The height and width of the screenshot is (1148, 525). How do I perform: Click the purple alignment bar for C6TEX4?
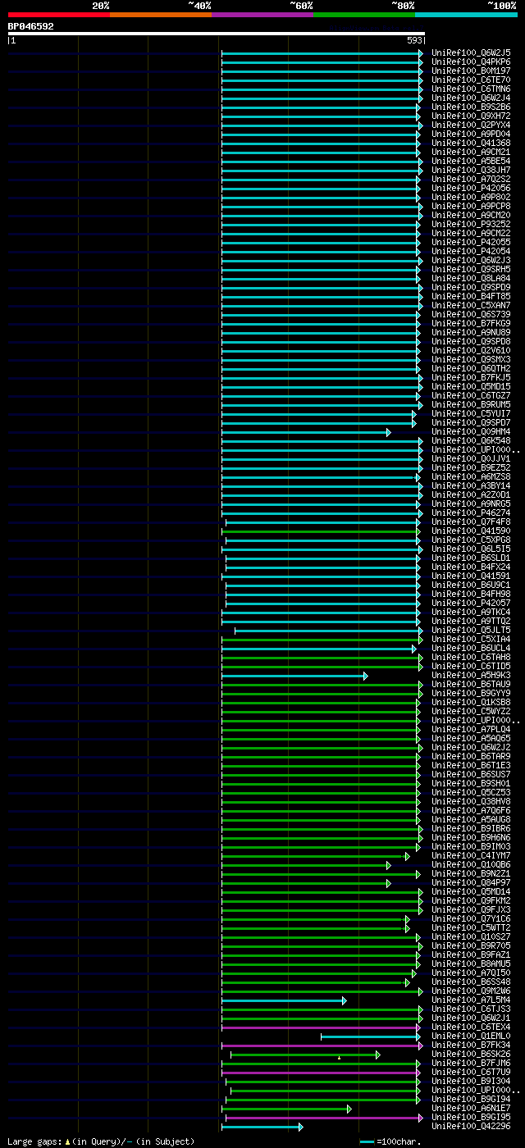[320, 1027]
